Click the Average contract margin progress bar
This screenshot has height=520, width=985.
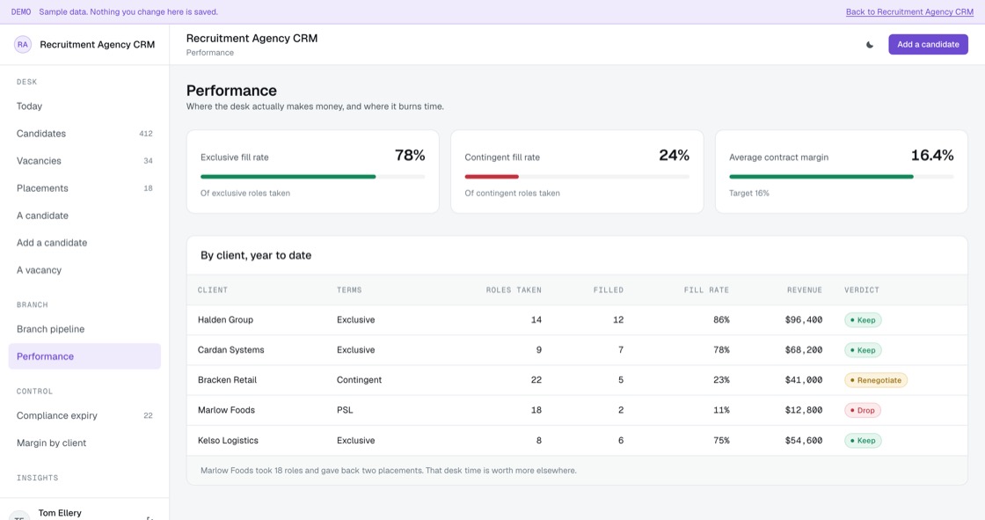(841, 177)
